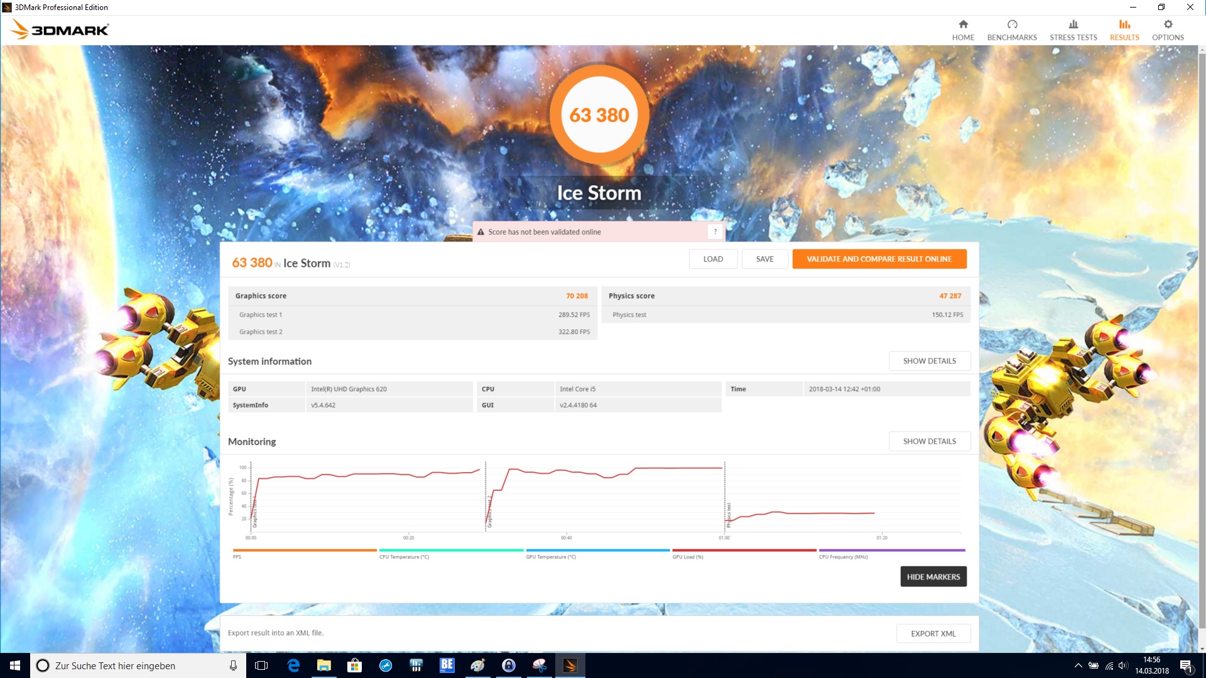1206x678 pixels.
Task: Click Physics score value 47 287
Action: click(x=950, y=296)
